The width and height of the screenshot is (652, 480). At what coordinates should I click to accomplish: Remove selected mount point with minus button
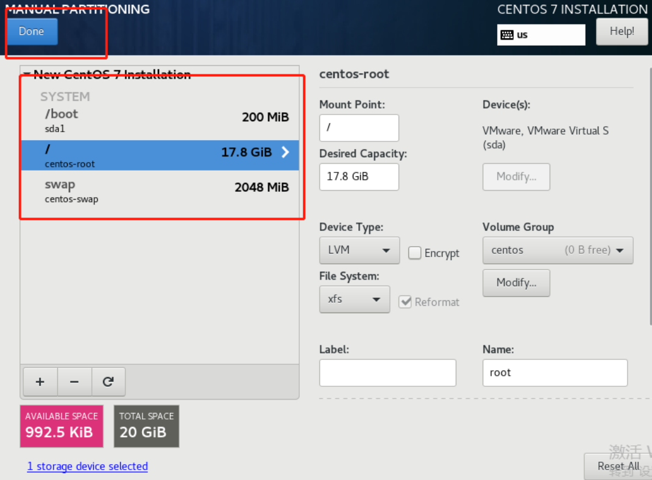point(74,382)
